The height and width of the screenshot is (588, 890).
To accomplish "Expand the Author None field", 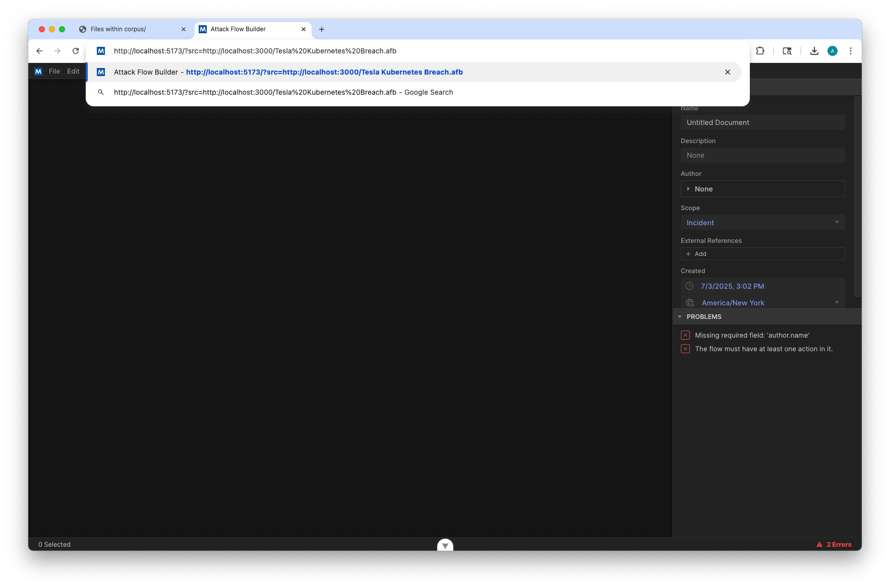I will point(762,189).
